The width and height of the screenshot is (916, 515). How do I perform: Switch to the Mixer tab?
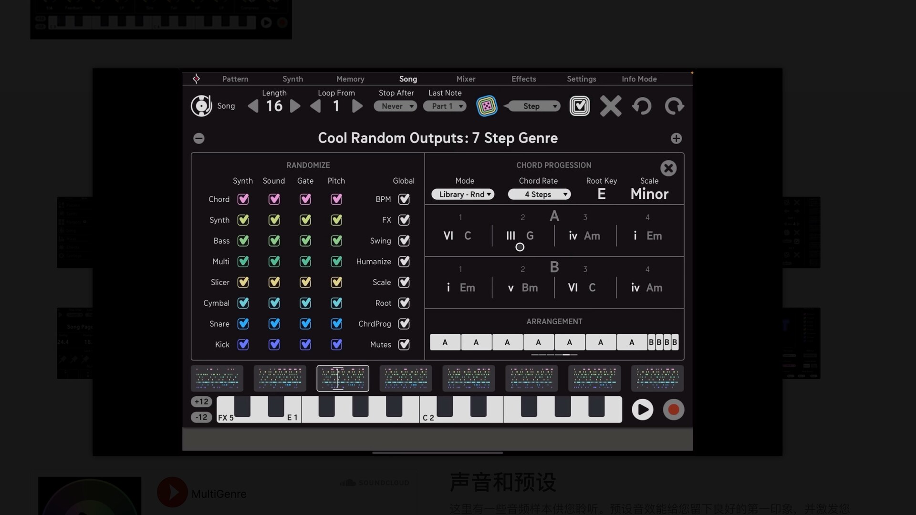(x=466, y=79)
